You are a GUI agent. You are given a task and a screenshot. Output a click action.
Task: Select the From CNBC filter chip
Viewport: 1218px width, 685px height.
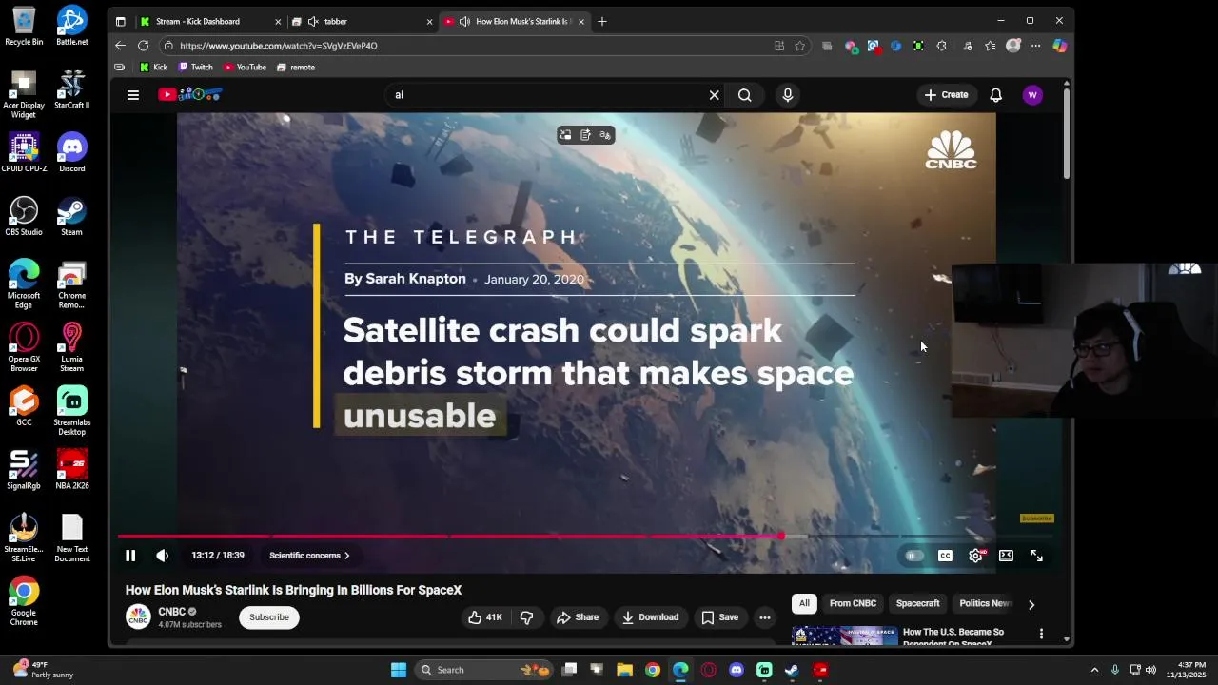pos(853,603)
